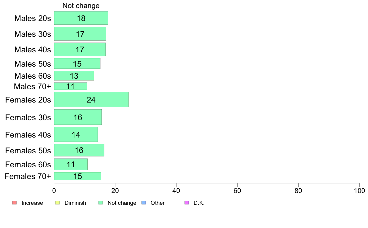
Task: Select the Females 20s bar showing 24
Action: pyautogui.click(x=91, y=99)
